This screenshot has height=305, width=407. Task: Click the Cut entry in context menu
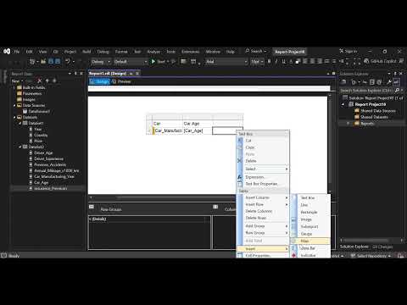click(263, 141)
